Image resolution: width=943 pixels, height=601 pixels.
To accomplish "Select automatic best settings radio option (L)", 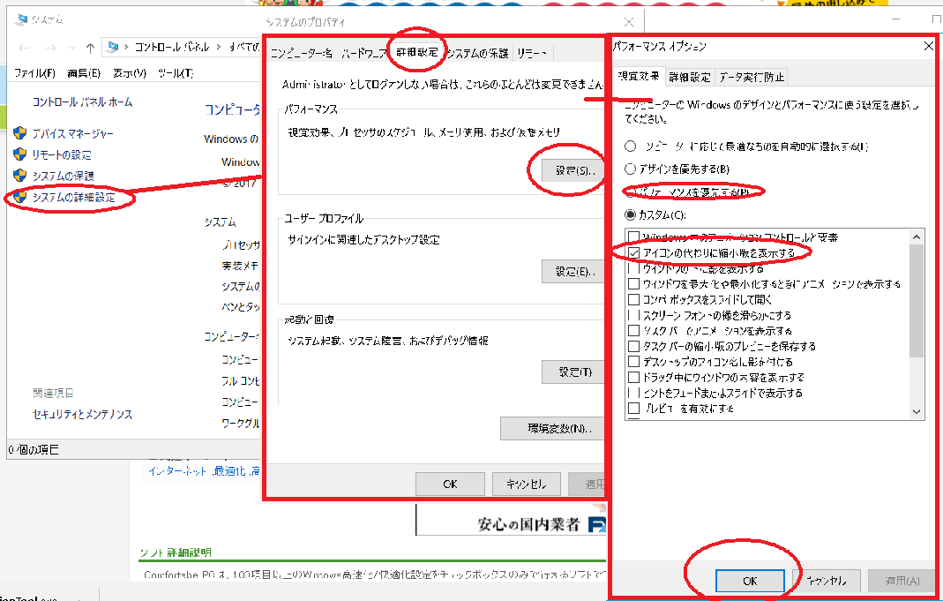I will pos(630,146).
